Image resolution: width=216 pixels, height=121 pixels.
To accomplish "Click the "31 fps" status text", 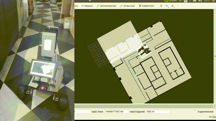I will tap(212, 117).
